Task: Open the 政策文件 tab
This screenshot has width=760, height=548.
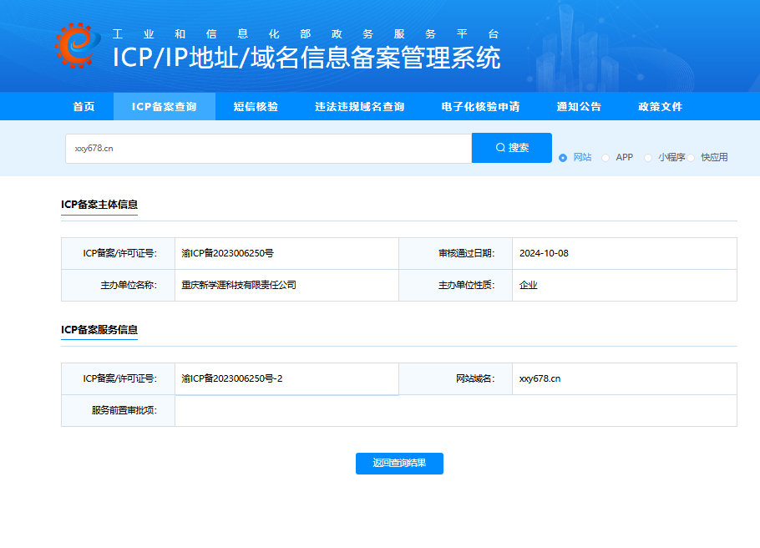Action: click(660, 107)
